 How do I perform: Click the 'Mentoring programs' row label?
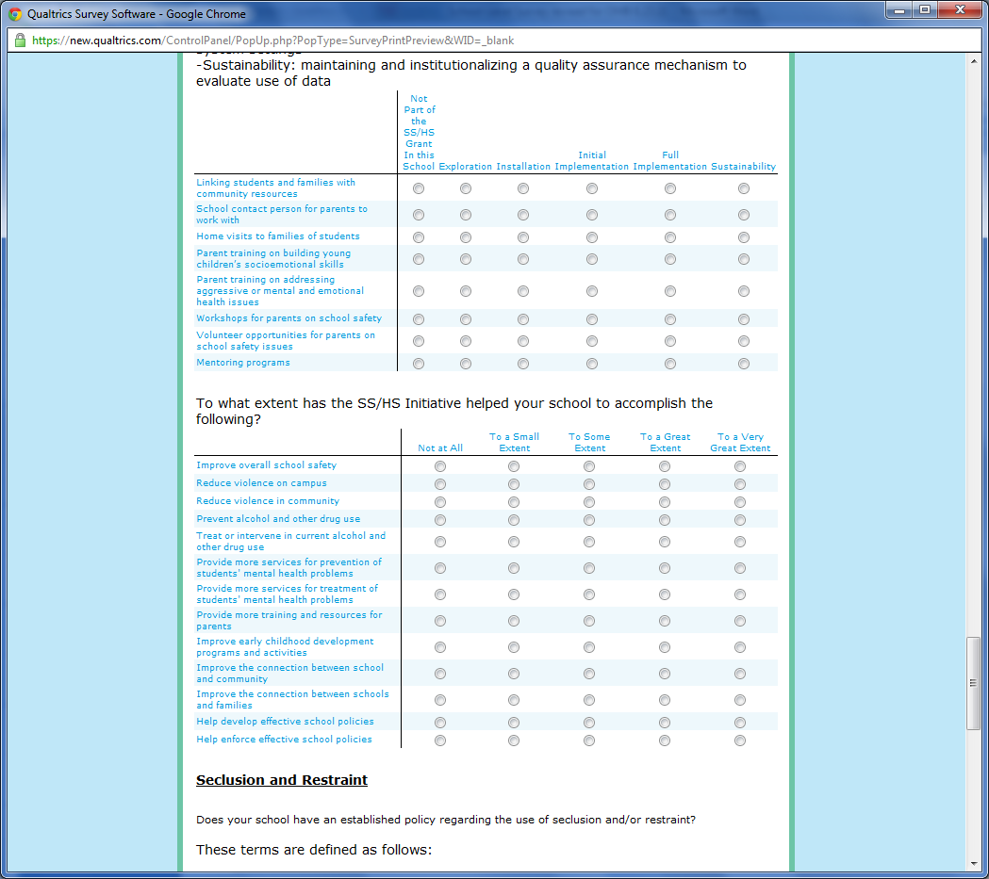pyautogui.click(x=243, y=363)
